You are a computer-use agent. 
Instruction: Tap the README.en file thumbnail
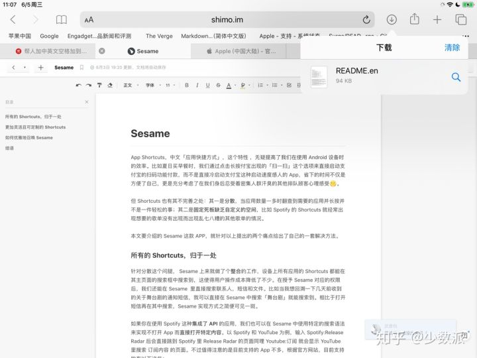(319, 77)
